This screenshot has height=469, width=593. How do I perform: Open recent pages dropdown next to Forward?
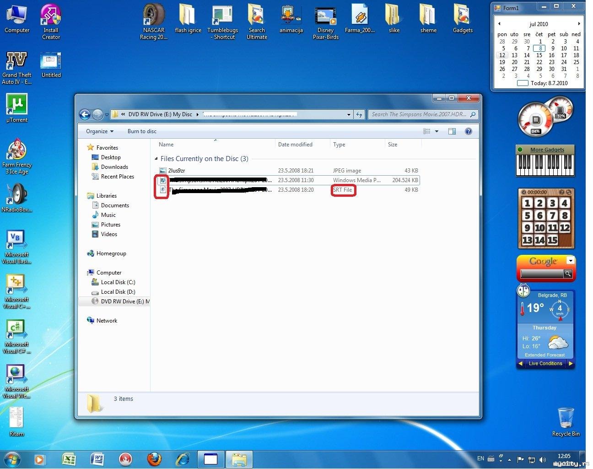point(107,114)
